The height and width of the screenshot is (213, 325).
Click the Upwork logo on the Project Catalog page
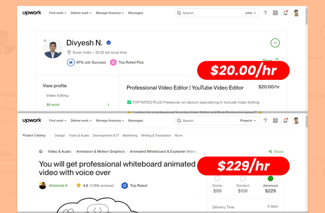coord(32,120)
